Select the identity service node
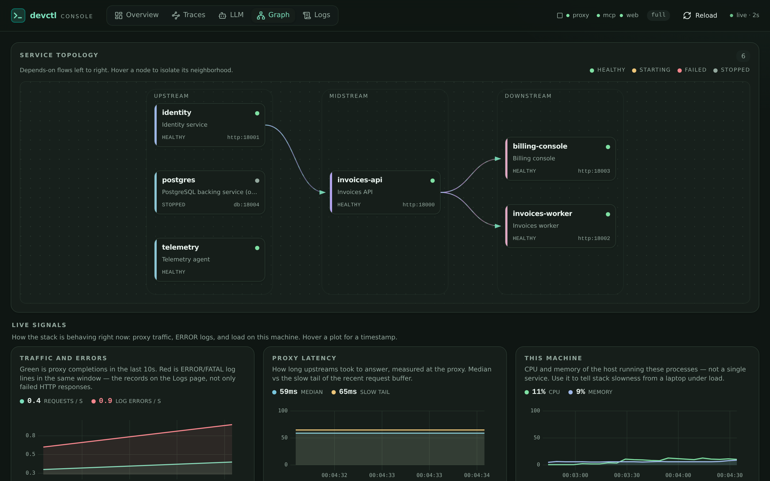The width and height of the screenshot is (770, 481). [210, 125]
